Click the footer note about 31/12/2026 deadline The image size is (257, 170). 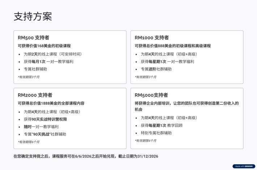(x=86, y=156)
